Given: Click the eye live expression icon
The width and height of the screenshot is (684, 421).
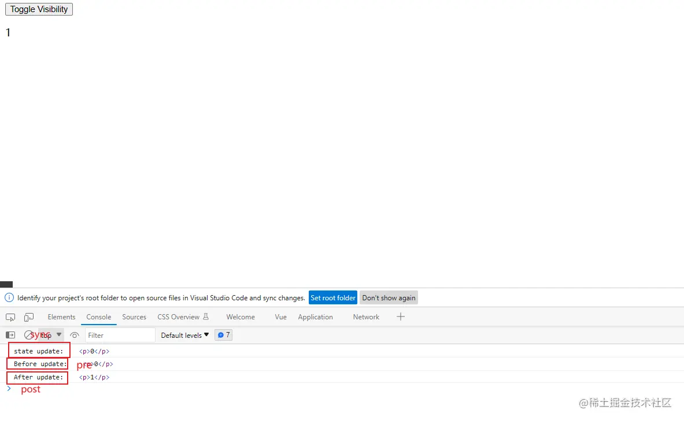Looking at the screenshot, I should click(x=75, y=335).
